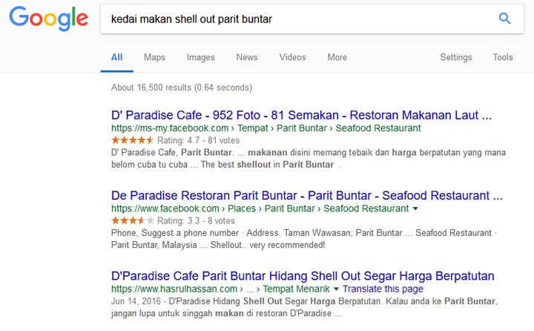Switch to the Maps tab
Viewport: 534px width, 331px height.
tap(154, 57)
